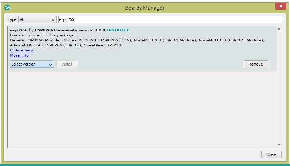Click the Arduino logo icon in title bar
The height and width of the screenshot is (166, 290).
click(7, 8)
